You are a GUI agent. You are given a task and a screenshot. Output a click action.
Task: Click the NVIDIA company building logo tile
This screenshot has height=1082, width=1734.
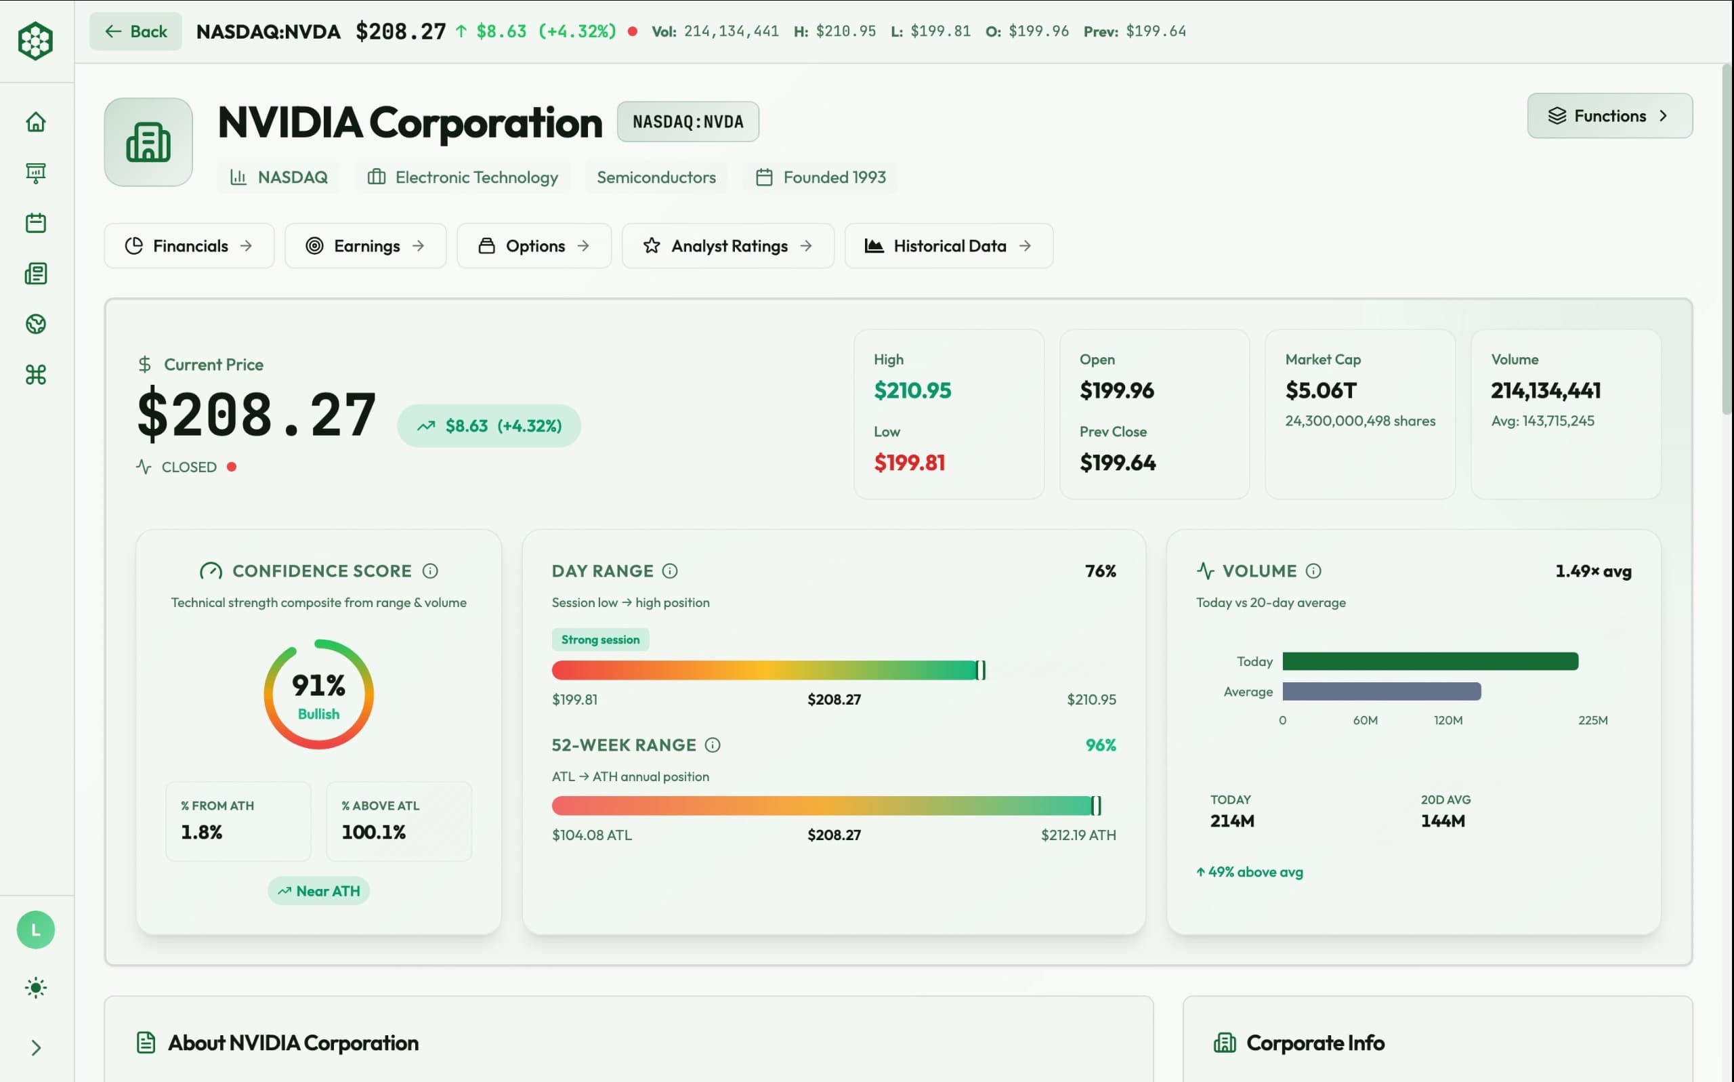tap(148, 142)
